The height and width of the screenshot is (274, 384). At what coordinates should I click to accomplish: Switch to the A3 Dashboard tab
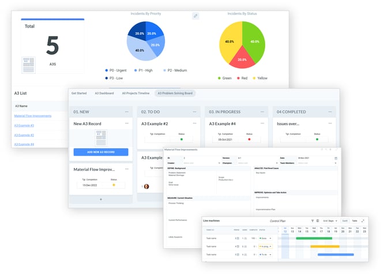point(104,93)
